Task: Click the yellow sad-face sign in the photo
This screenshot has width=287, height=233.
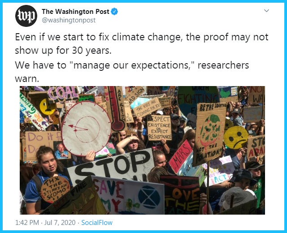Action: pyautogui.click(x=236, y=137)
